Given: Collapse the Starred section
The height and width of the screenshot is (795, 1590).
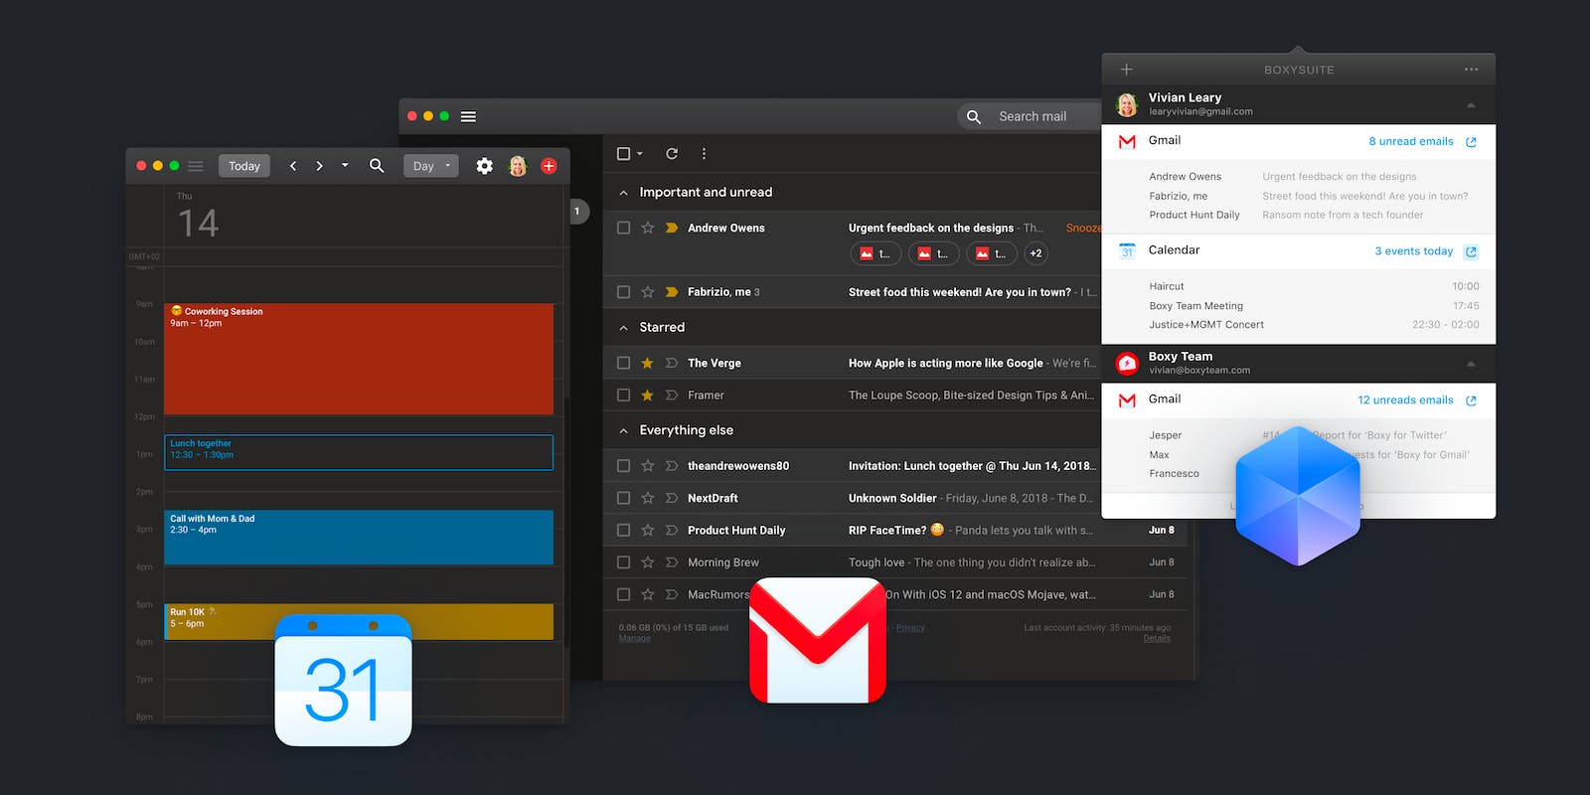Looking at the screenshot, I should click(623, 328).
